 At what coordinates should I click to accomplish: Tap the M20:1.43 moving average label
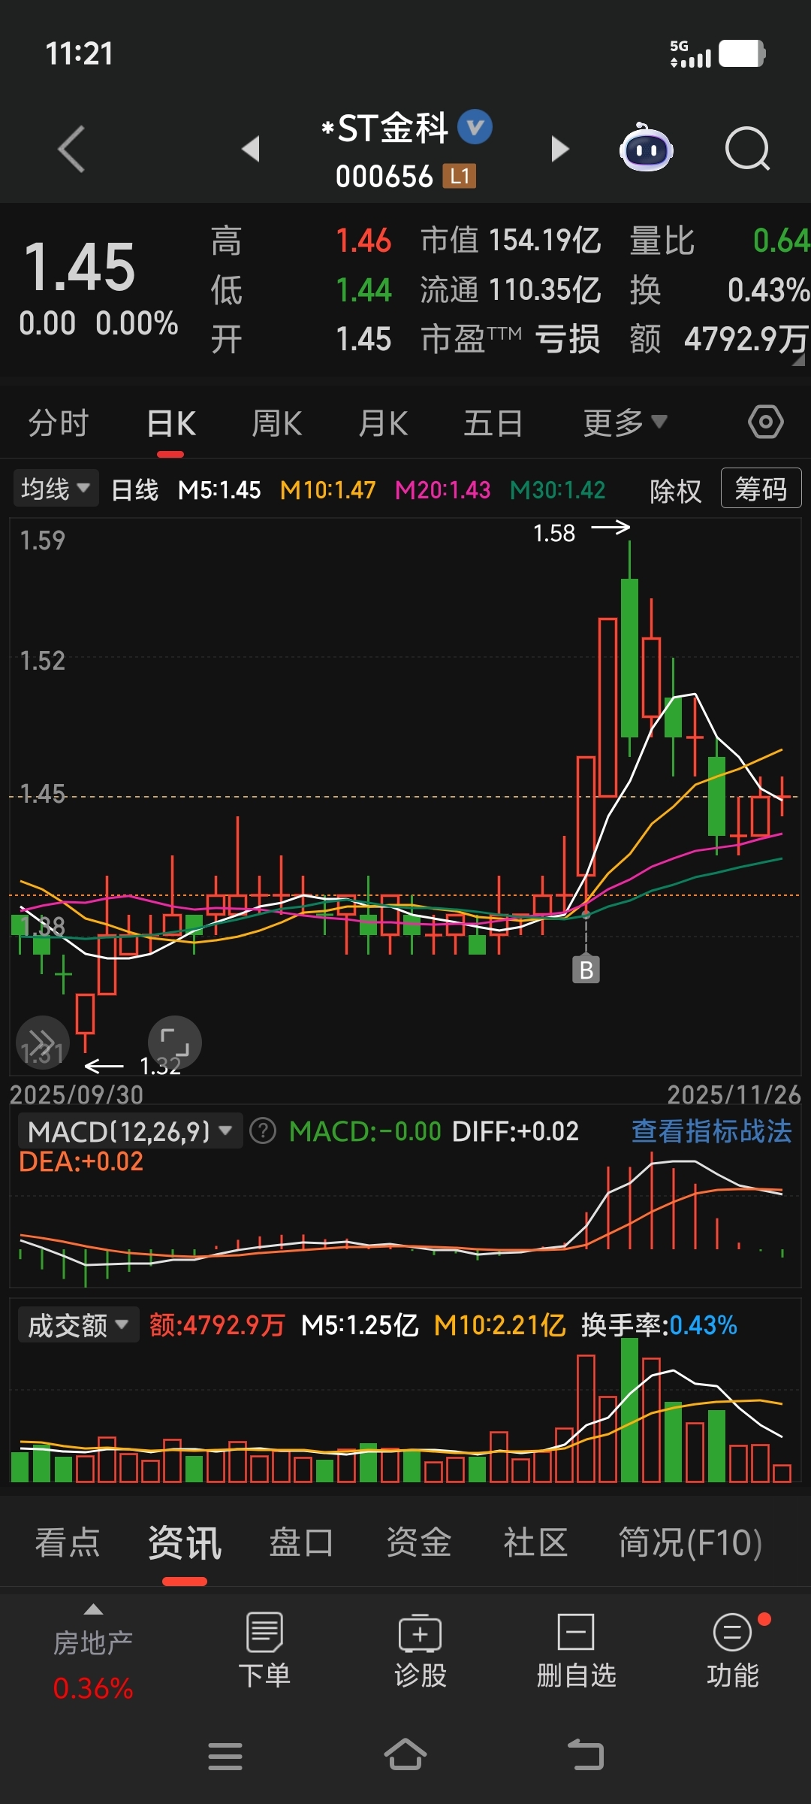(442, 490)
